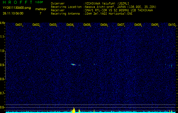Click the kHz axis unit label
Viewport: 178px width, 113px height.
3,23
